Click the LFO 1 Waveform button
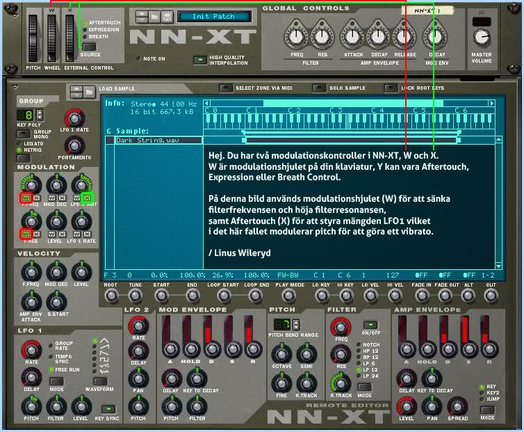This screenshot has width=524, height=432. pyautogui.click(x=100, y=381)
